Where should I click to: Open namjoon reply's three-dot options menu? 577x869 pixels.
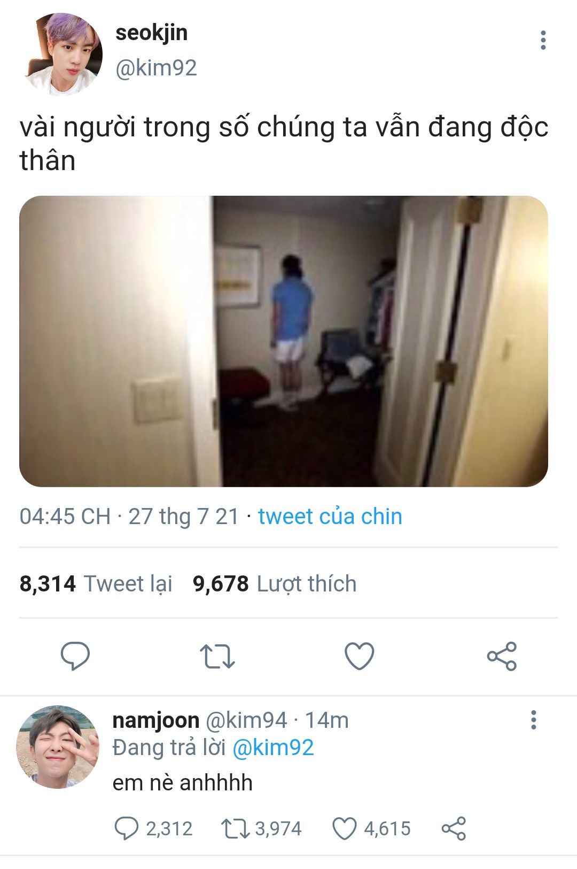click(x=533, y=720)
